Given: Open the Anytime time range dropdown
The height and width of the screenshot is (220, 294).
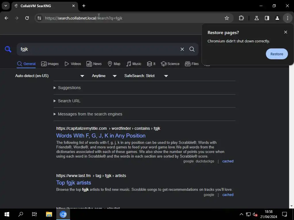Looking at the screenshot, I should point(104,76).
